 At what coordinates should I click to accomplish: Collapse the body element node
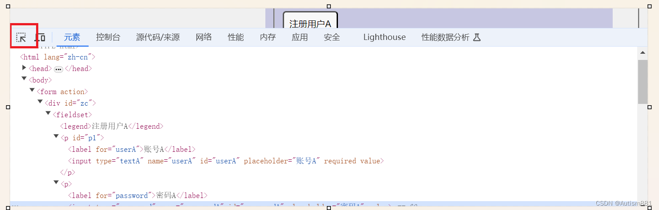click(x=24, y=79)
